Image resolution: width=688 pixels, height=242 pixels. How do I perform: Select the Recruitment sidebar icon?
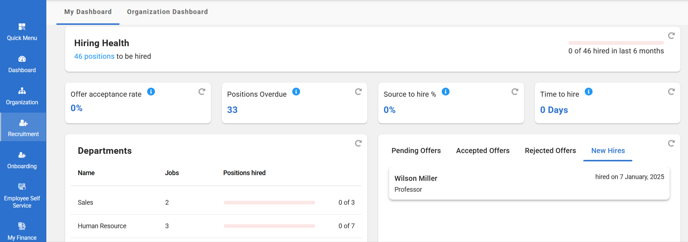pos(23,128)
